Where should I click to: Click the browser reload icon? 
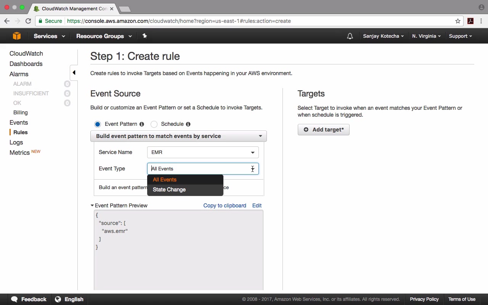pyautogui.click(x=28, y=21)
